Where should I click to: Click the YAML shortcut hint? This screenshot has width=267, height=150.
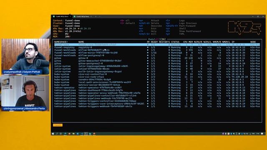click(x=182, y=34)
